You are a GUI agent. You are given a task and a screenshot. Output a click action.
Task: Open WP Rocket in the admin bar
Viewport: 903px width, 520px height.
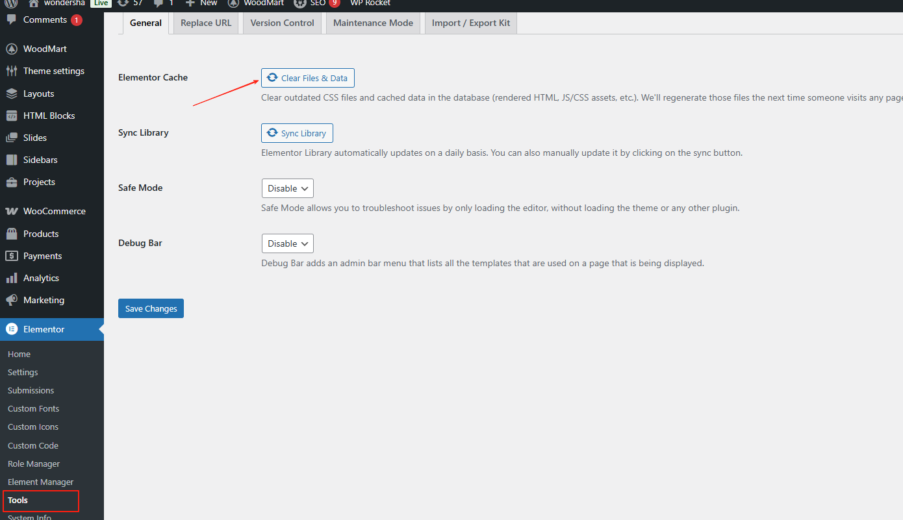pyautogui.click(x=370, y=3)
